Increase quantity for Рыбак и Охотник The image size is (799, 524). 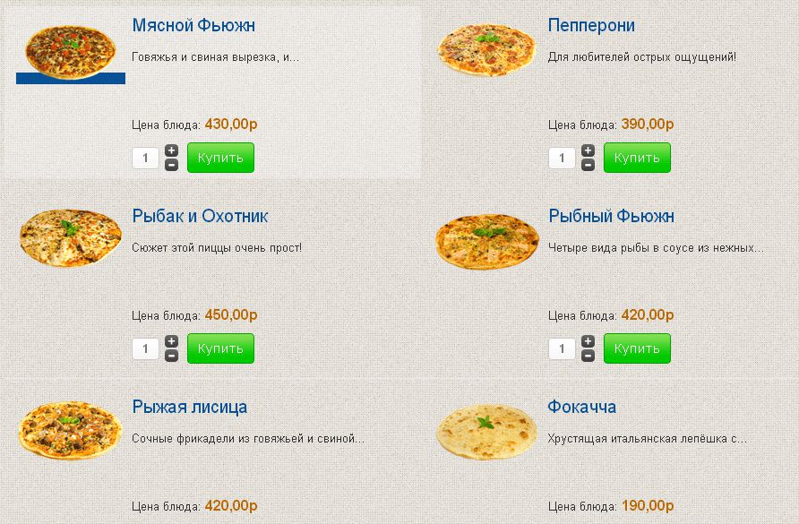pos(172,341)
